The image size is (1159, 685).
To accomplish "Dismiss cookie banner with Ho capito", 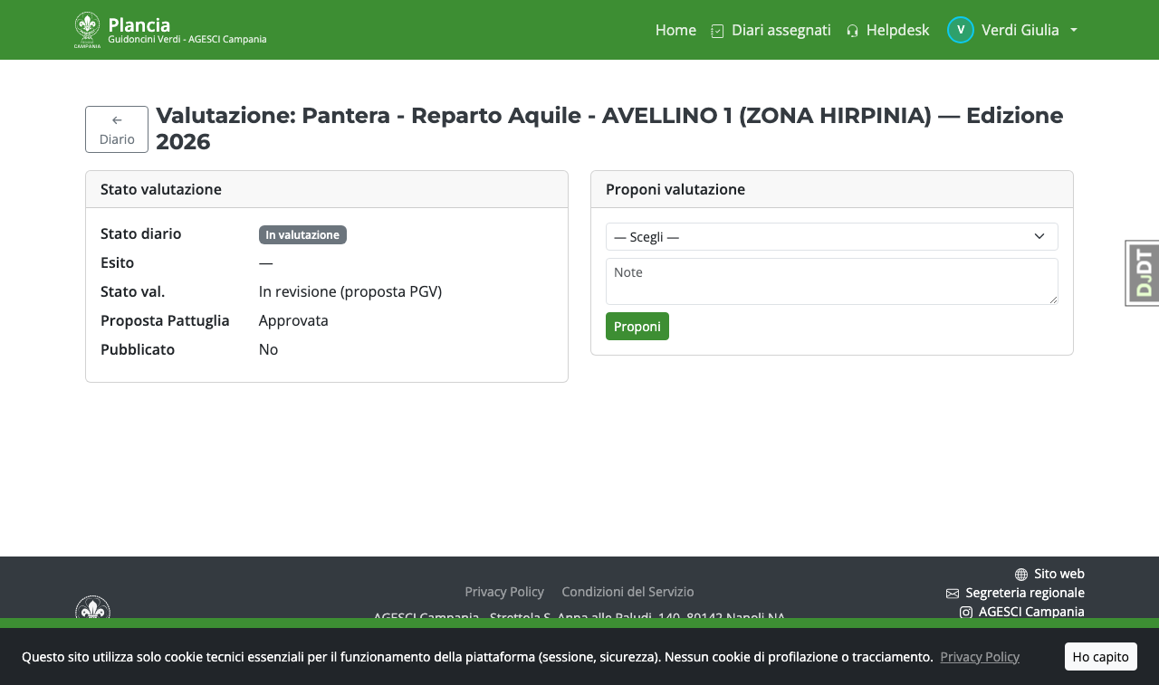I will click(x=1101, y=657).
